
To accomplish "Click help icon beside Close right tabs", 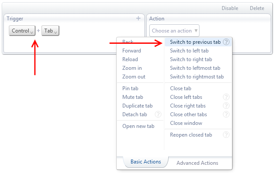I will [x=226, y=105].
